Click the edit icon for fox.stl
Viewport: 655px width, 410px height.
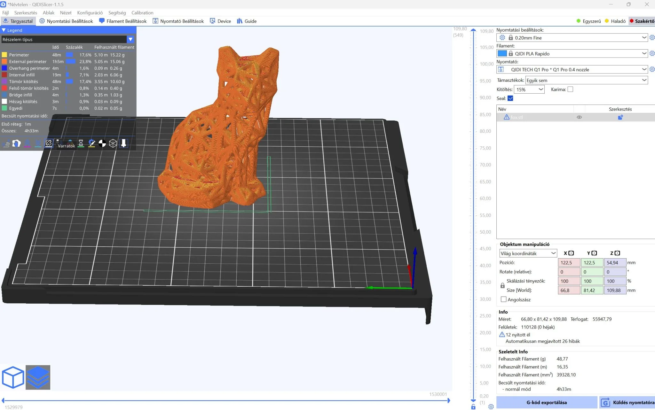click(620, 117)
